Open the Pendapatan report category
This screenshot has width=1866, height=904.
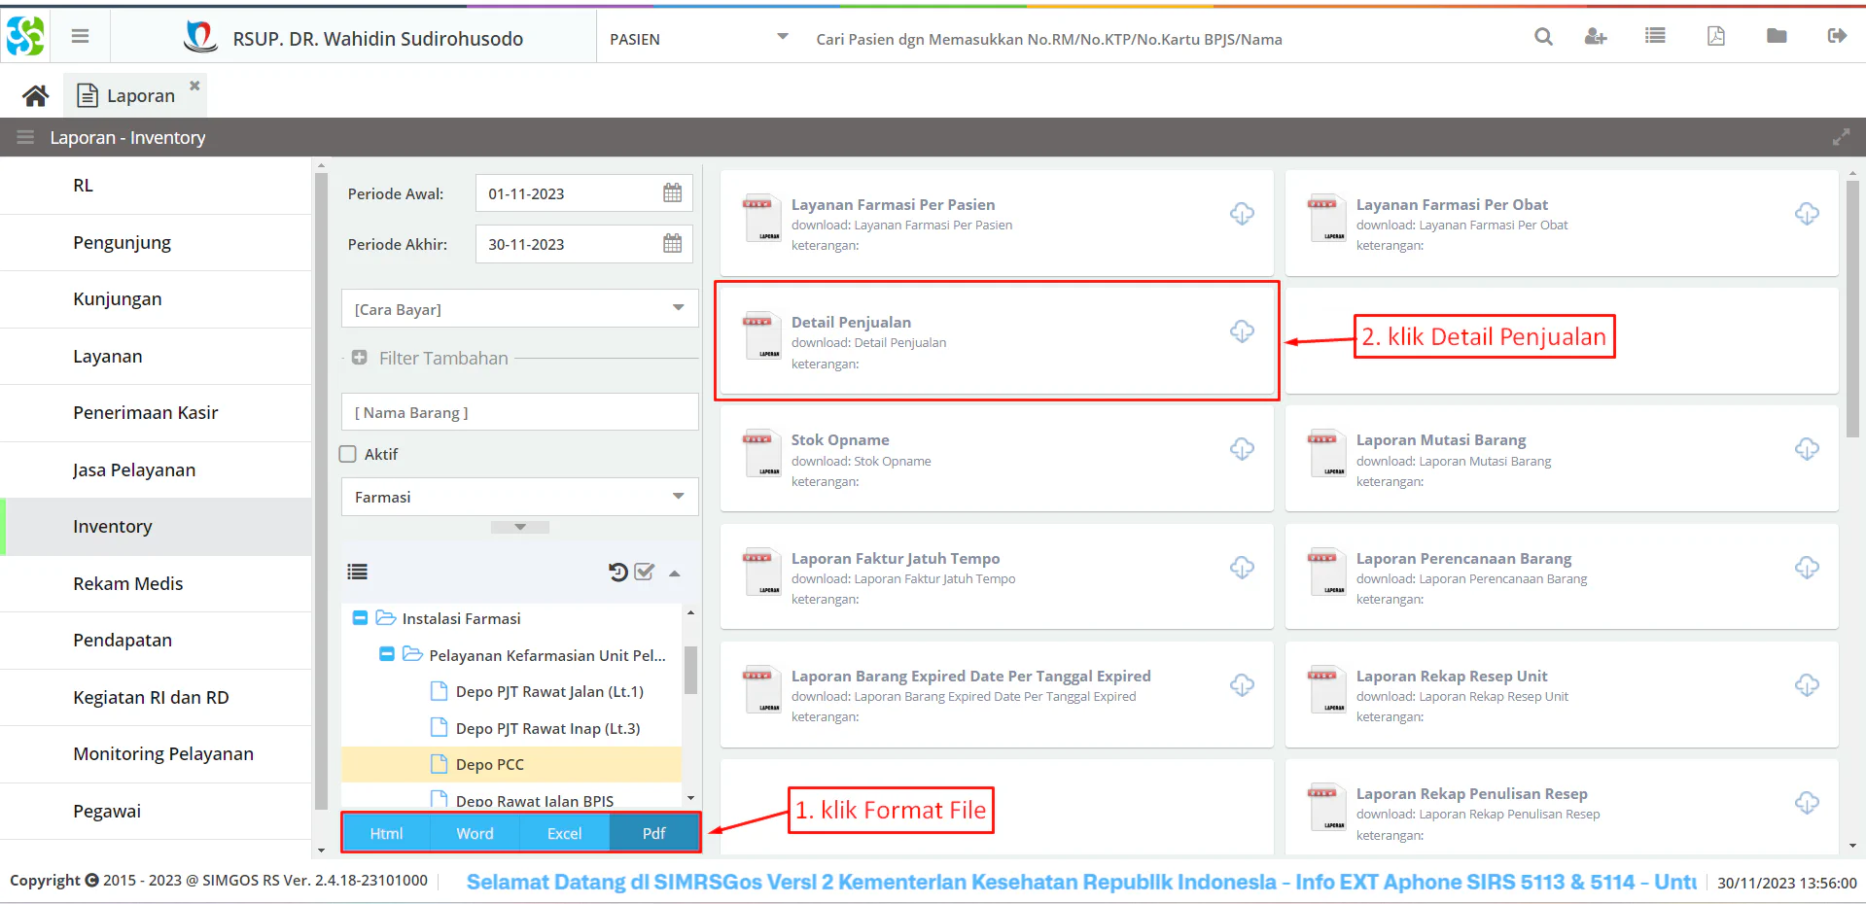(x=156, y=641)
